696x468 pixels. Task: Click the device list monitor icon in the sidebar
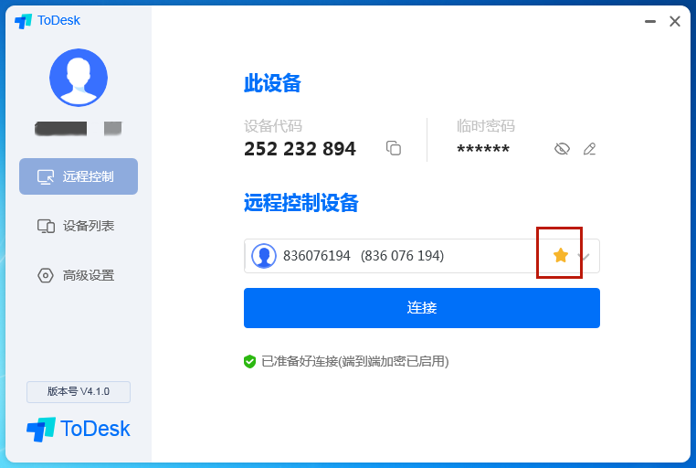point(46,226)
